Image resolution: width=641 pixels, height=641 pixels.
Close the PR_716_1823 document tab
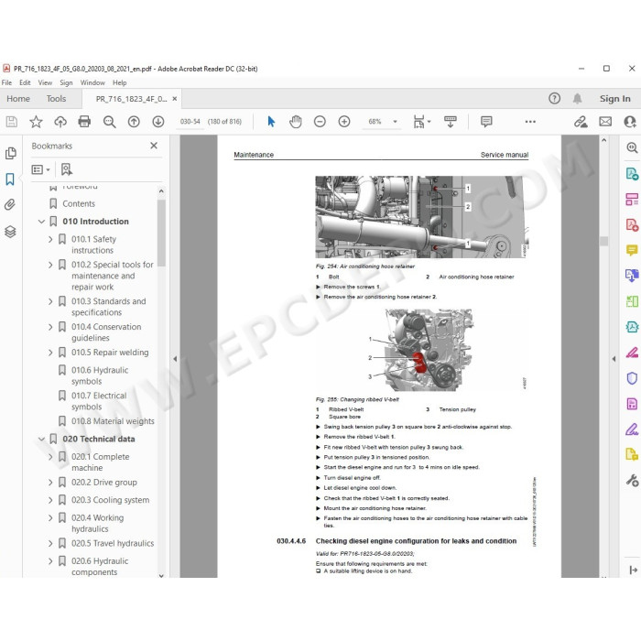(x=175, y=99)
